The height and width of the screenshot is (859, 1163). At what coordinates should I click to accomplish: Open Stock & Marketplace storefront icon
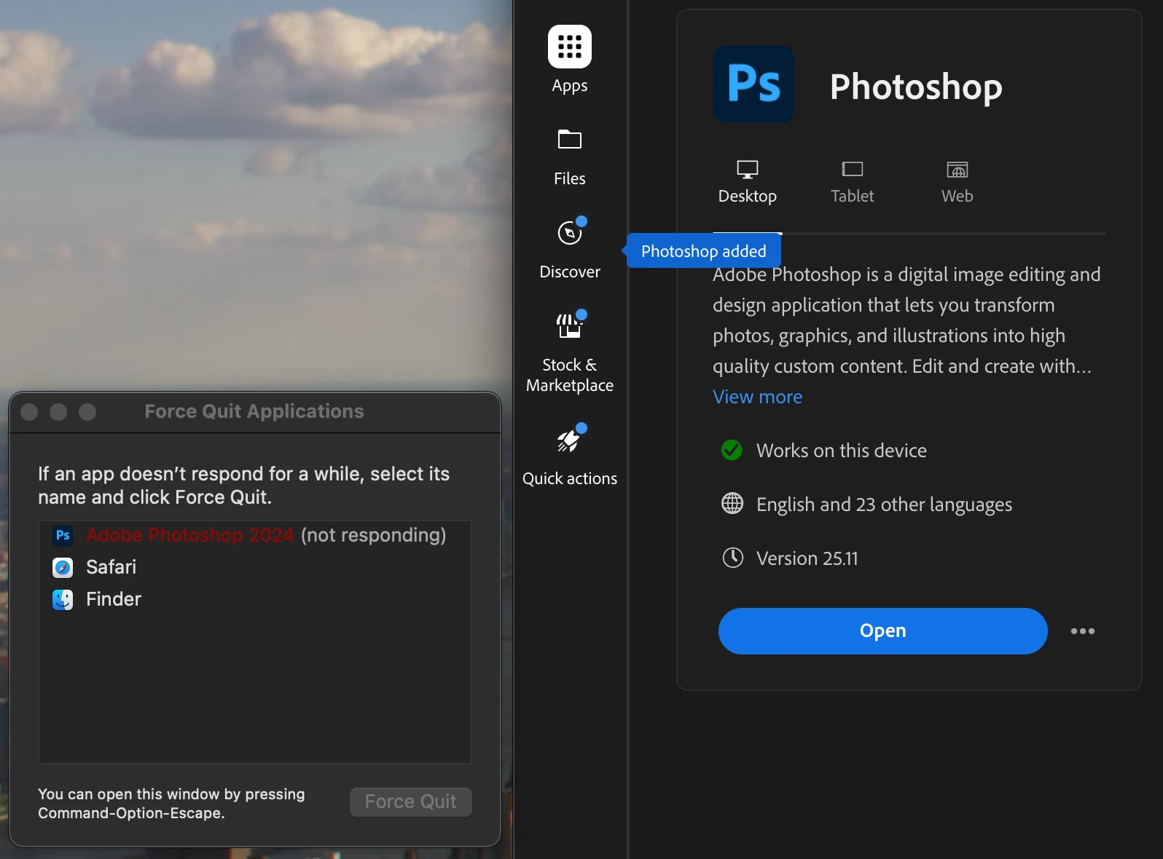pos(570,325)
